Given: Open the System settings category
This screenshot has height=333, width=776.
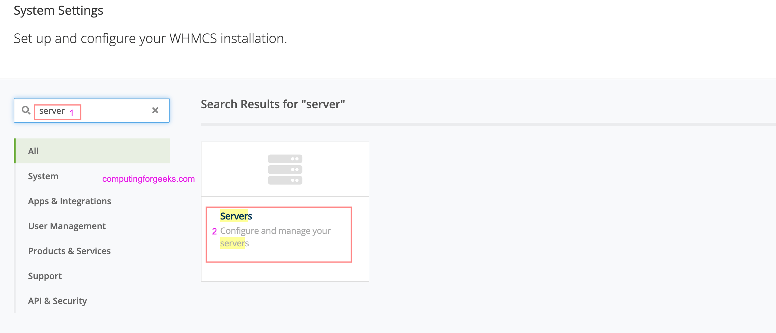Looking at the screenshot, I should (43, 176).
